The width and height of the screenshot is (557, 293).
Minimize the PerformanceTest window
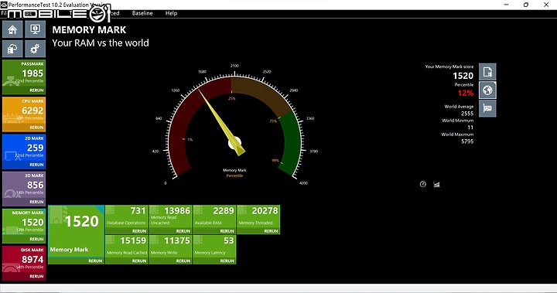(x=506, y=5)
